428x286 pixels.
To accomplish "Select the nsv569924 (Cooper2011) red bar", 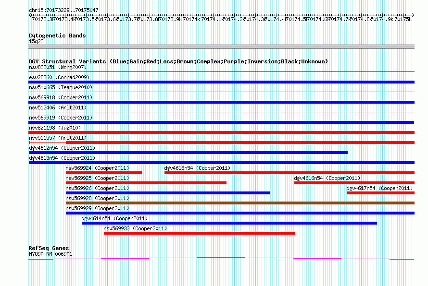I will click(104, 173).
